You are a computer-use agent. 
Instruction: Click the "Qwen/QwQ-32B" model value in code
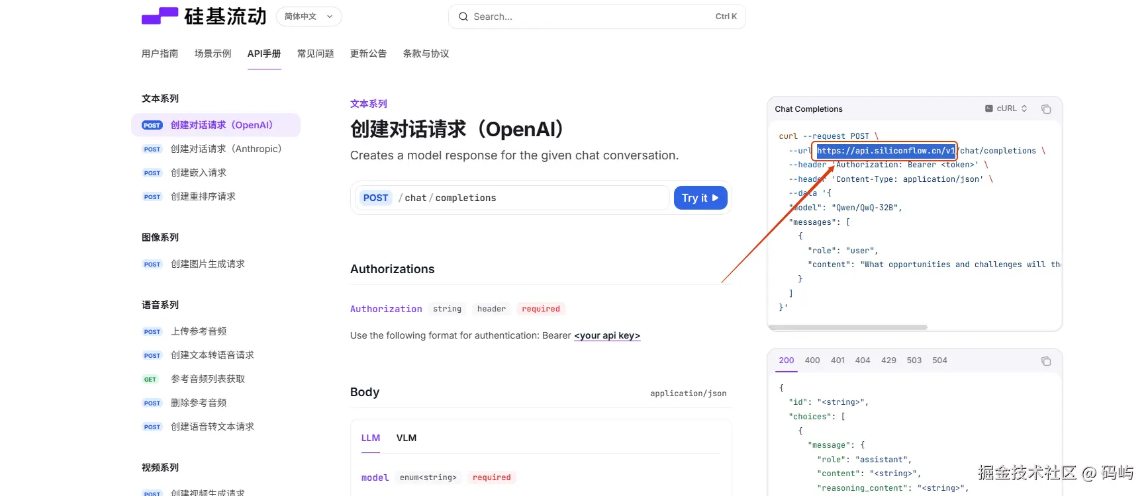coord(865,208)
